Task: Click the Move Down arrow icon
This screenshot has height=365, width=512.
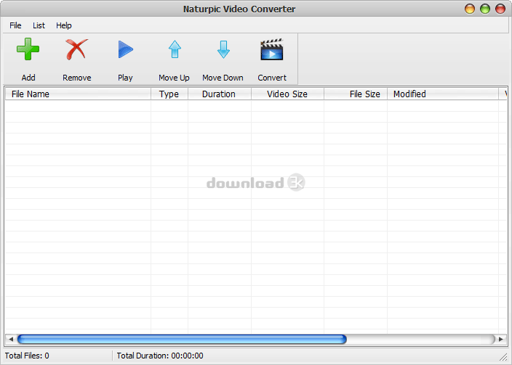Action: click(x=223, y=51)
